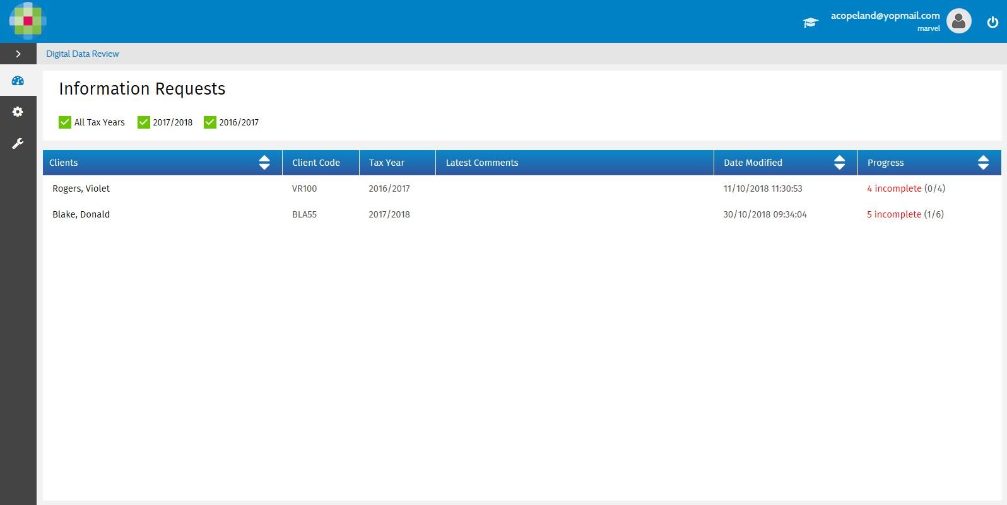Viewport: 1007px width, 505px height.
Task: Click the 4 incomplete progress status
Action: 894,189
